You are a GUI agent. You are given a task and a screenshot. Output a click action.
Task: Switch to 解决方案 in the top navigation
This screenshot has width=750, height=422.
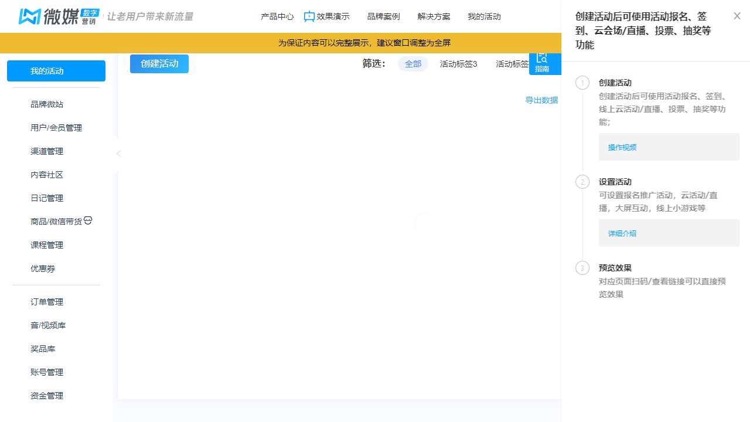(x=434, y=16)
